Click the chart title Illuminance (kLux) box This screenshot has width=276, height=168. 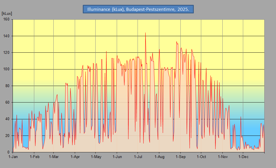click(138, 9)
